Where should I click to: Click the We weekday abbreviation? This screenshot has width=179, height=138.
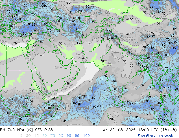click(105, 130)
